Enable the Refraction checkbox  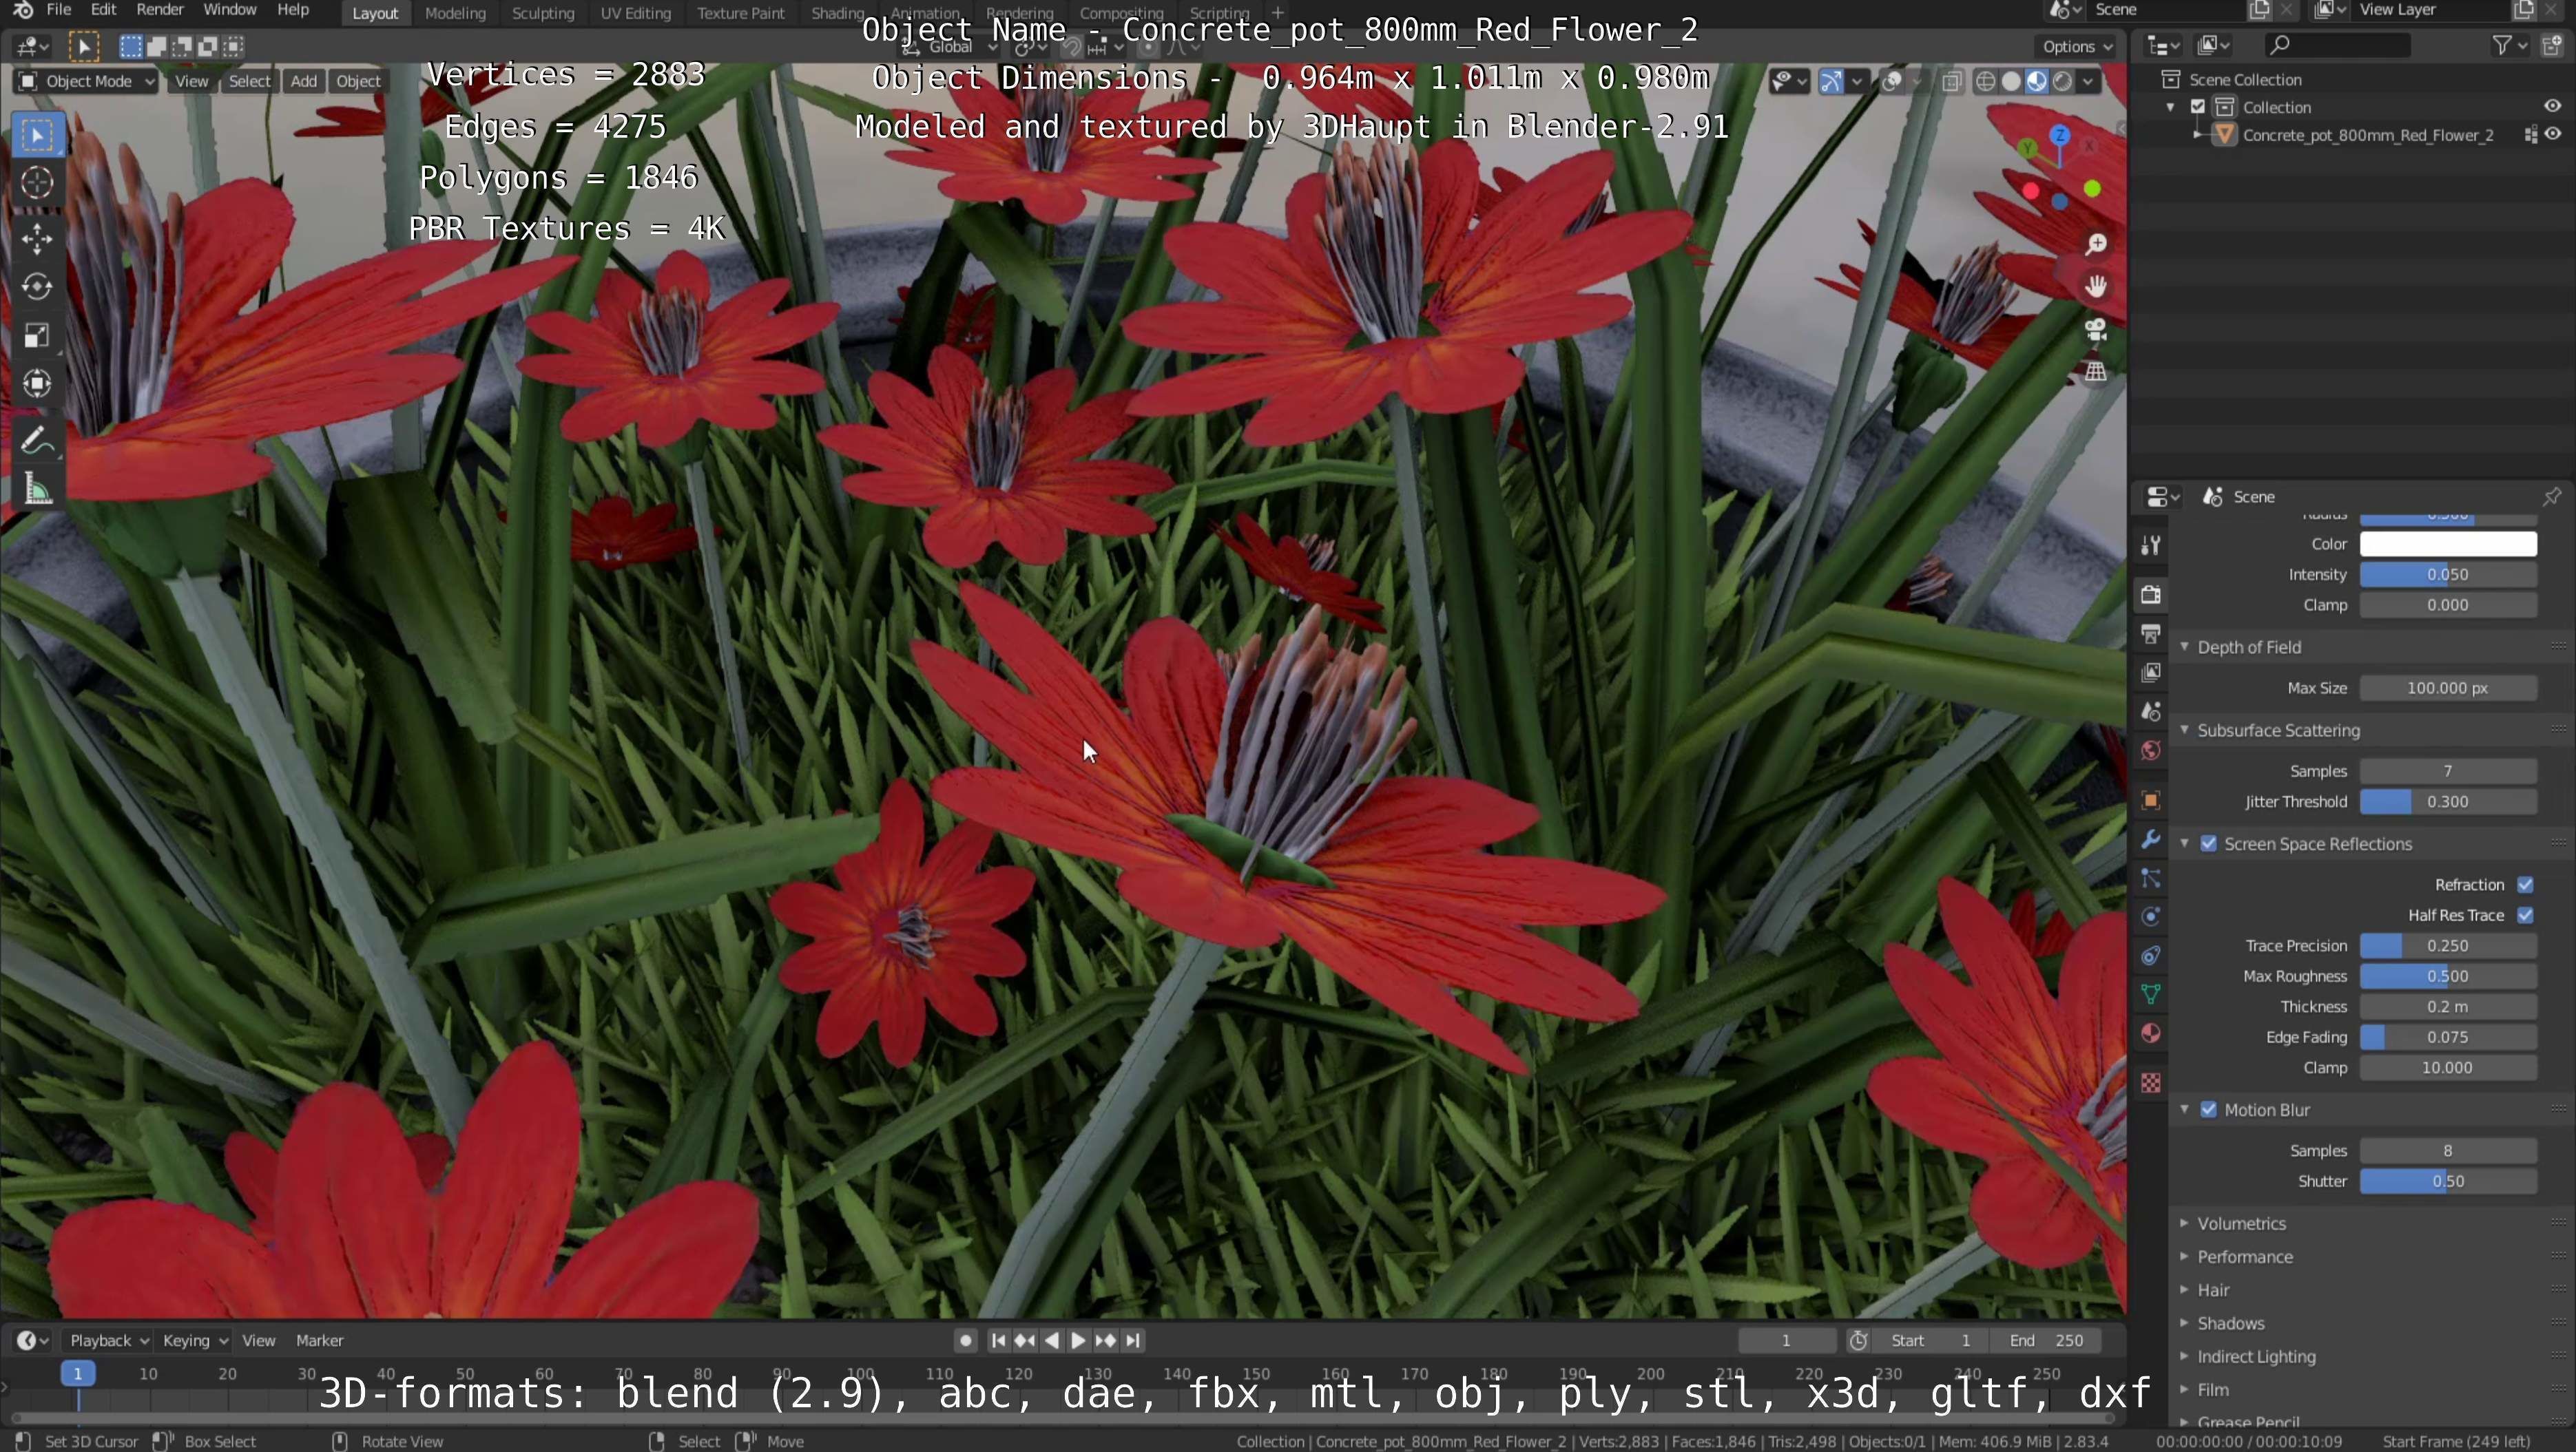2525,885
